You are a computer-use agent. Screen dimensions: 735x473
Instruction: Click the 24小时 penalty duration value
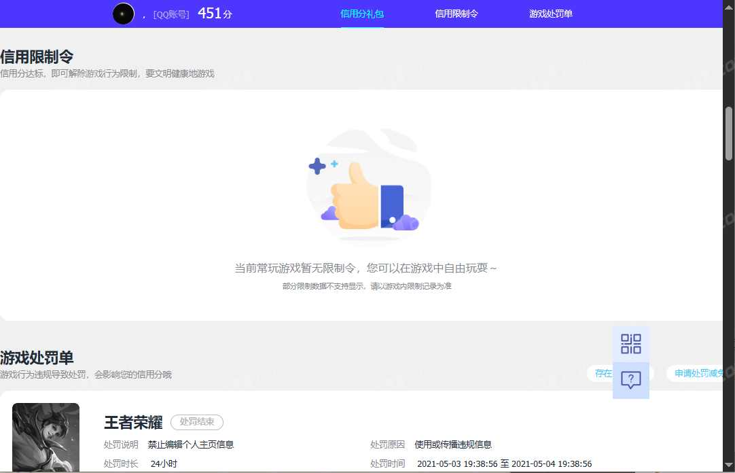coord(164,463)
